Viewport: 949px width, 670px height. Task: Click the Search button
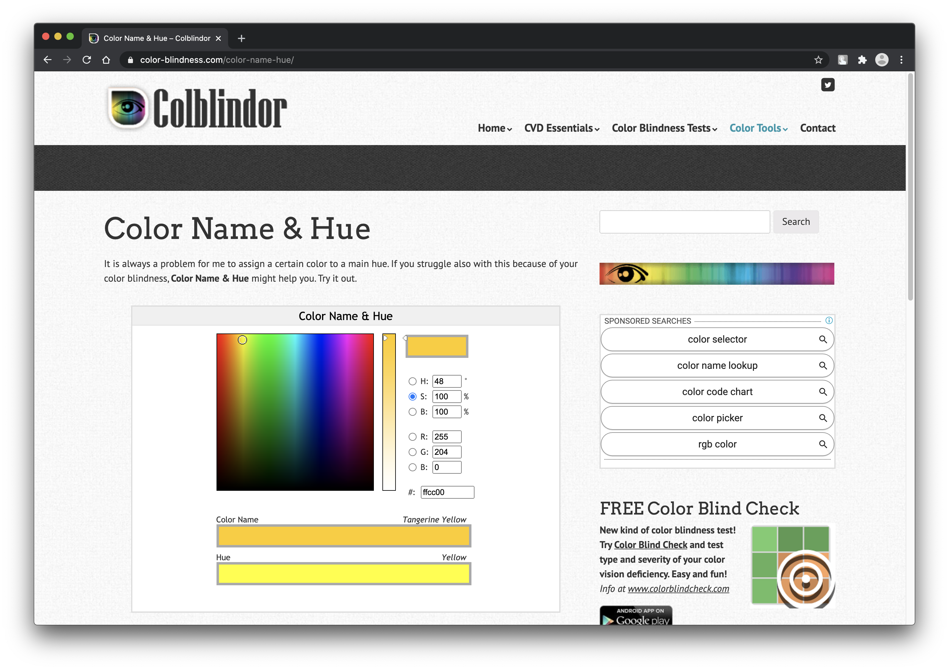(x=796, y=222)
